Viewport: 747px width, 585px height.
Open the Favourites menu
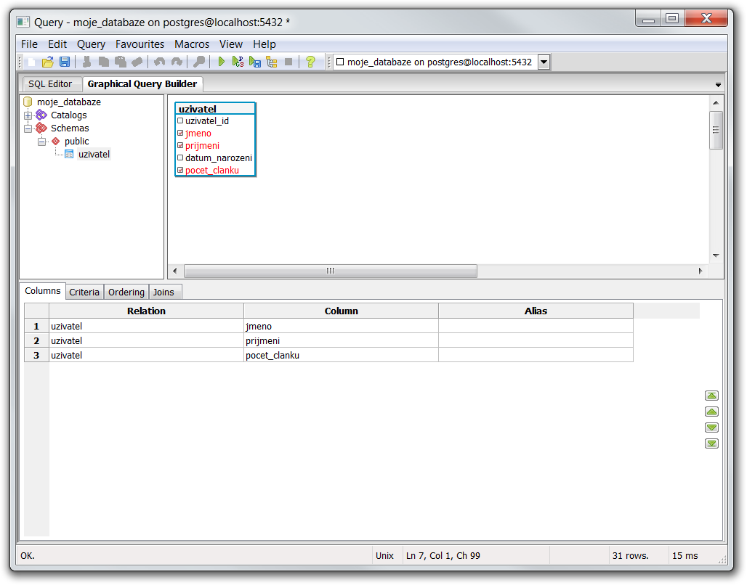coord(140,44)
